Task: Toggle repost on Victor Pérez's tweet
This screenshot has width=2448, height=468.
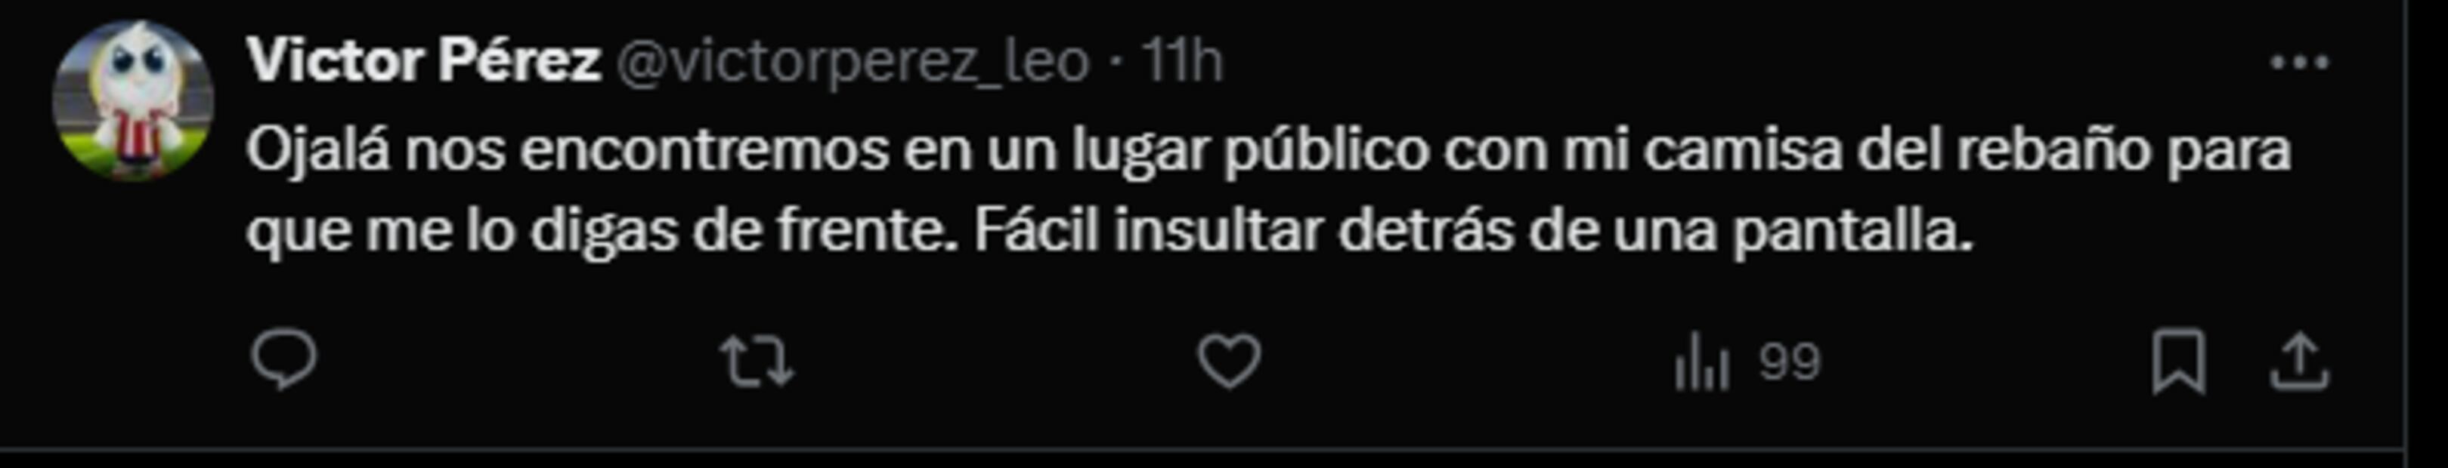Action: 757,362
